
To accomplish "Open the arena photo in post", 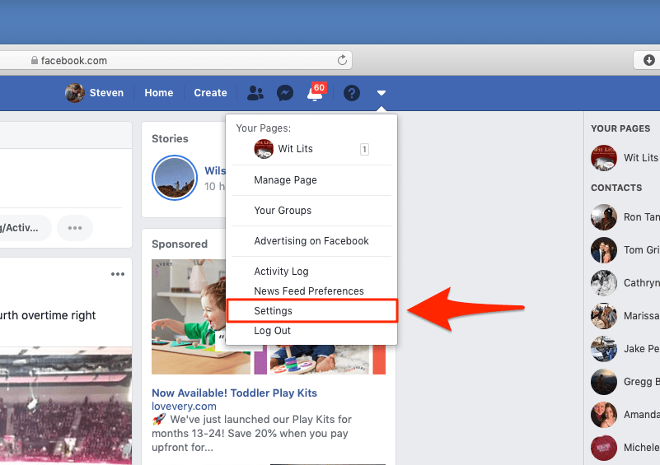I will pyautogui.click(x=66, y=406).
